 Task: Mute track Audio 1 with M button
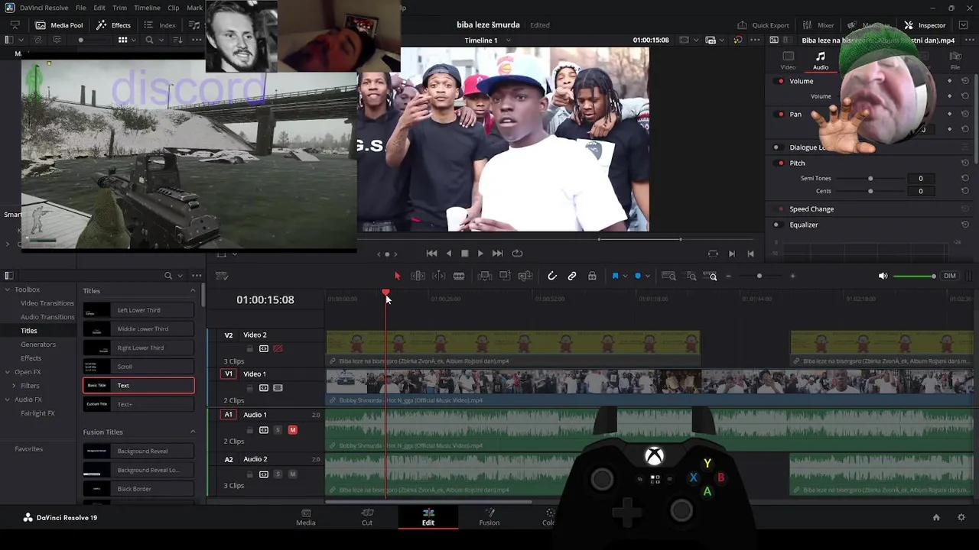pos(292,430)
